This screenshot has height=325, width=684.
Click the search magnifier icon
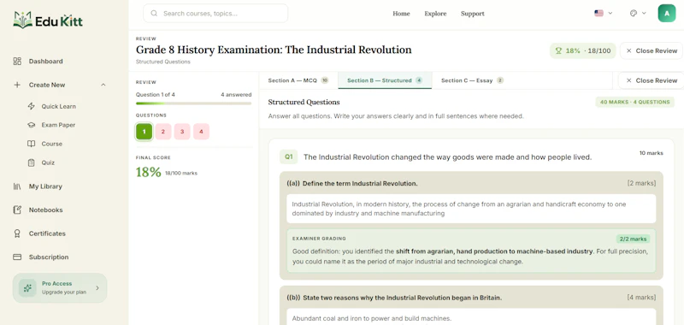[154, 14]
